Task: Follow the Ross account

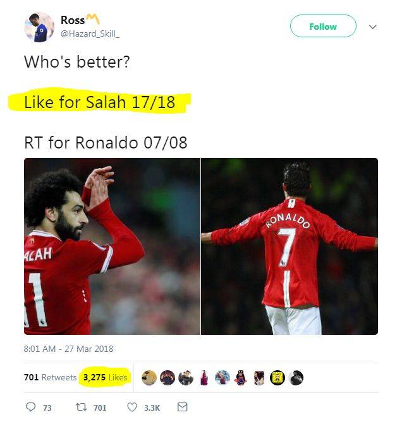Action: [323, 27]
